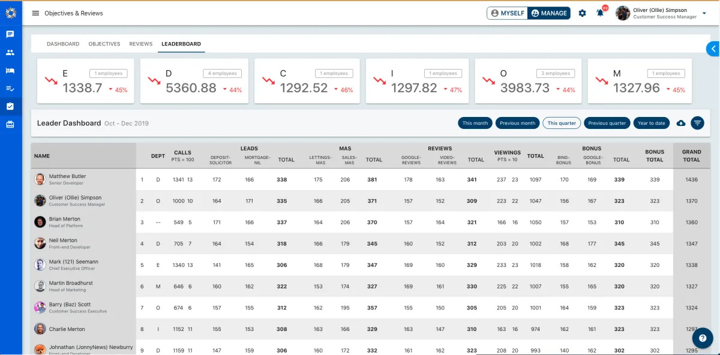Image resolution: width=720 pixels, height=355 pixels.
Task: Open notifications bell
Action: (x=600, y=13)
